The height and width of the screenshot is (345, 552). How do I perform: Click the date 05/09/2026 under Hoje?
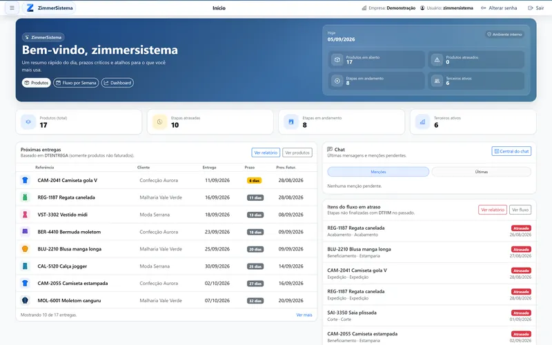pyautogui.click(x=341, y=39)
